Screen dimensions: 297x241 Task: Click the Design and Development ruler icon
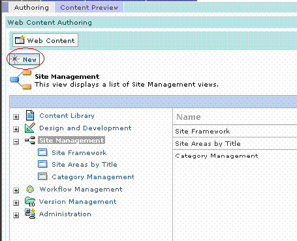tap(30, 128)
